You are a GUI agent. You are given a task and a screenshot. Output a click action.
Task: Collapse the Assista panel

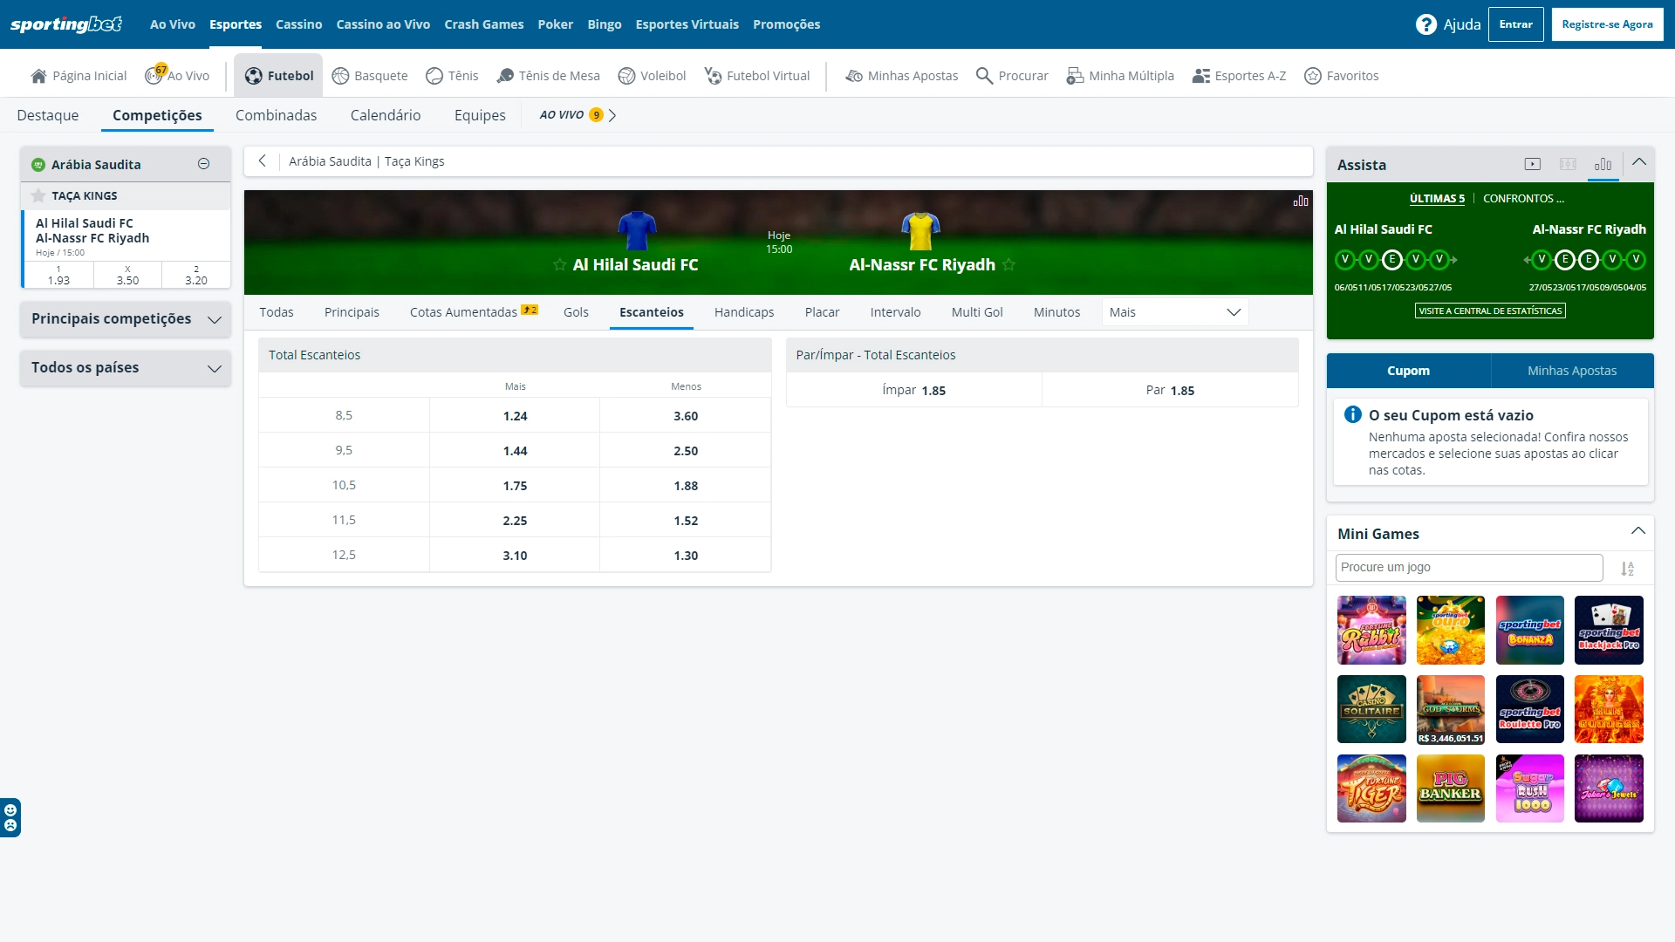tap(1639, 162)
